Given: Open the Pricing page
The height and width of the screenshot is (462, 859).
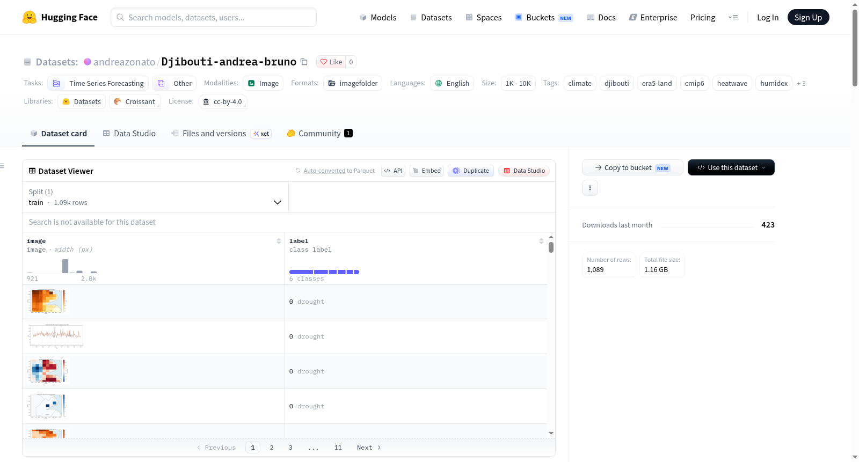Looking at the screenshot, I should click(x=703, y=17).
